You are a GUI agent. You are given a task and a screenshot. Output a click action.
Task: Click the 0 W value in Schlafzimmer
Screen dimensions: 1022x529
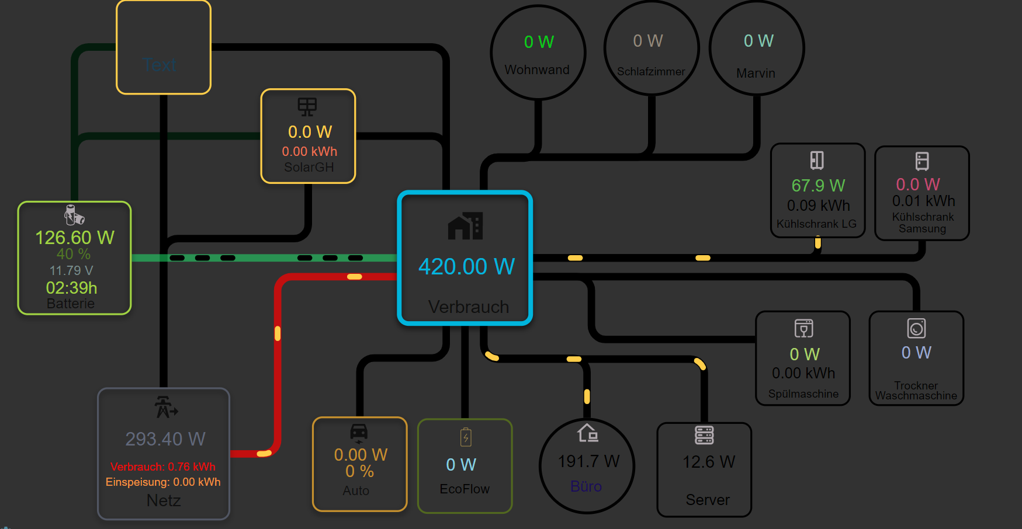point(648,41)
